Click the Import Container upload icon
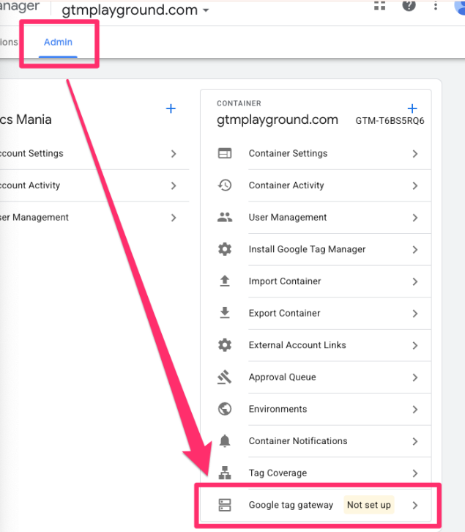465x532 pixels. pos(225,281)
